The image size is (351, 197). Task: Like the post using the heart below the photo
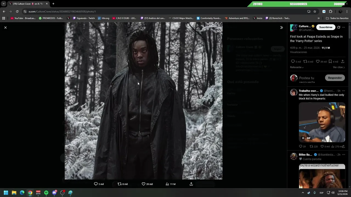pos(143,184)
